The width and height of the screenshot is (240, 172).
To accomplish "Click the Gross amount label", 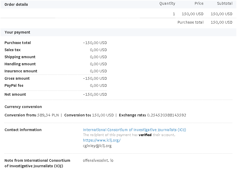I will 17,78.
